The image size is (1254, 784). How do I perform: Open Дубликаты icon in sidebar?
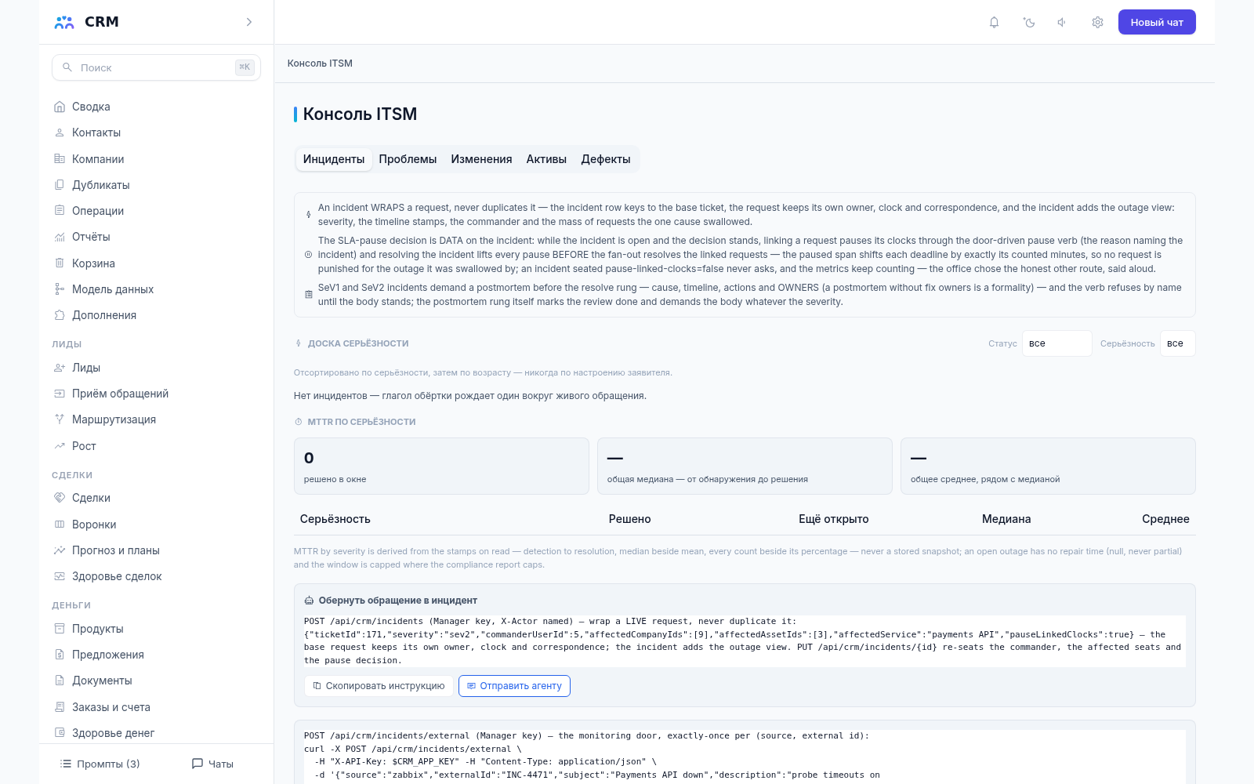click(60, 185)
